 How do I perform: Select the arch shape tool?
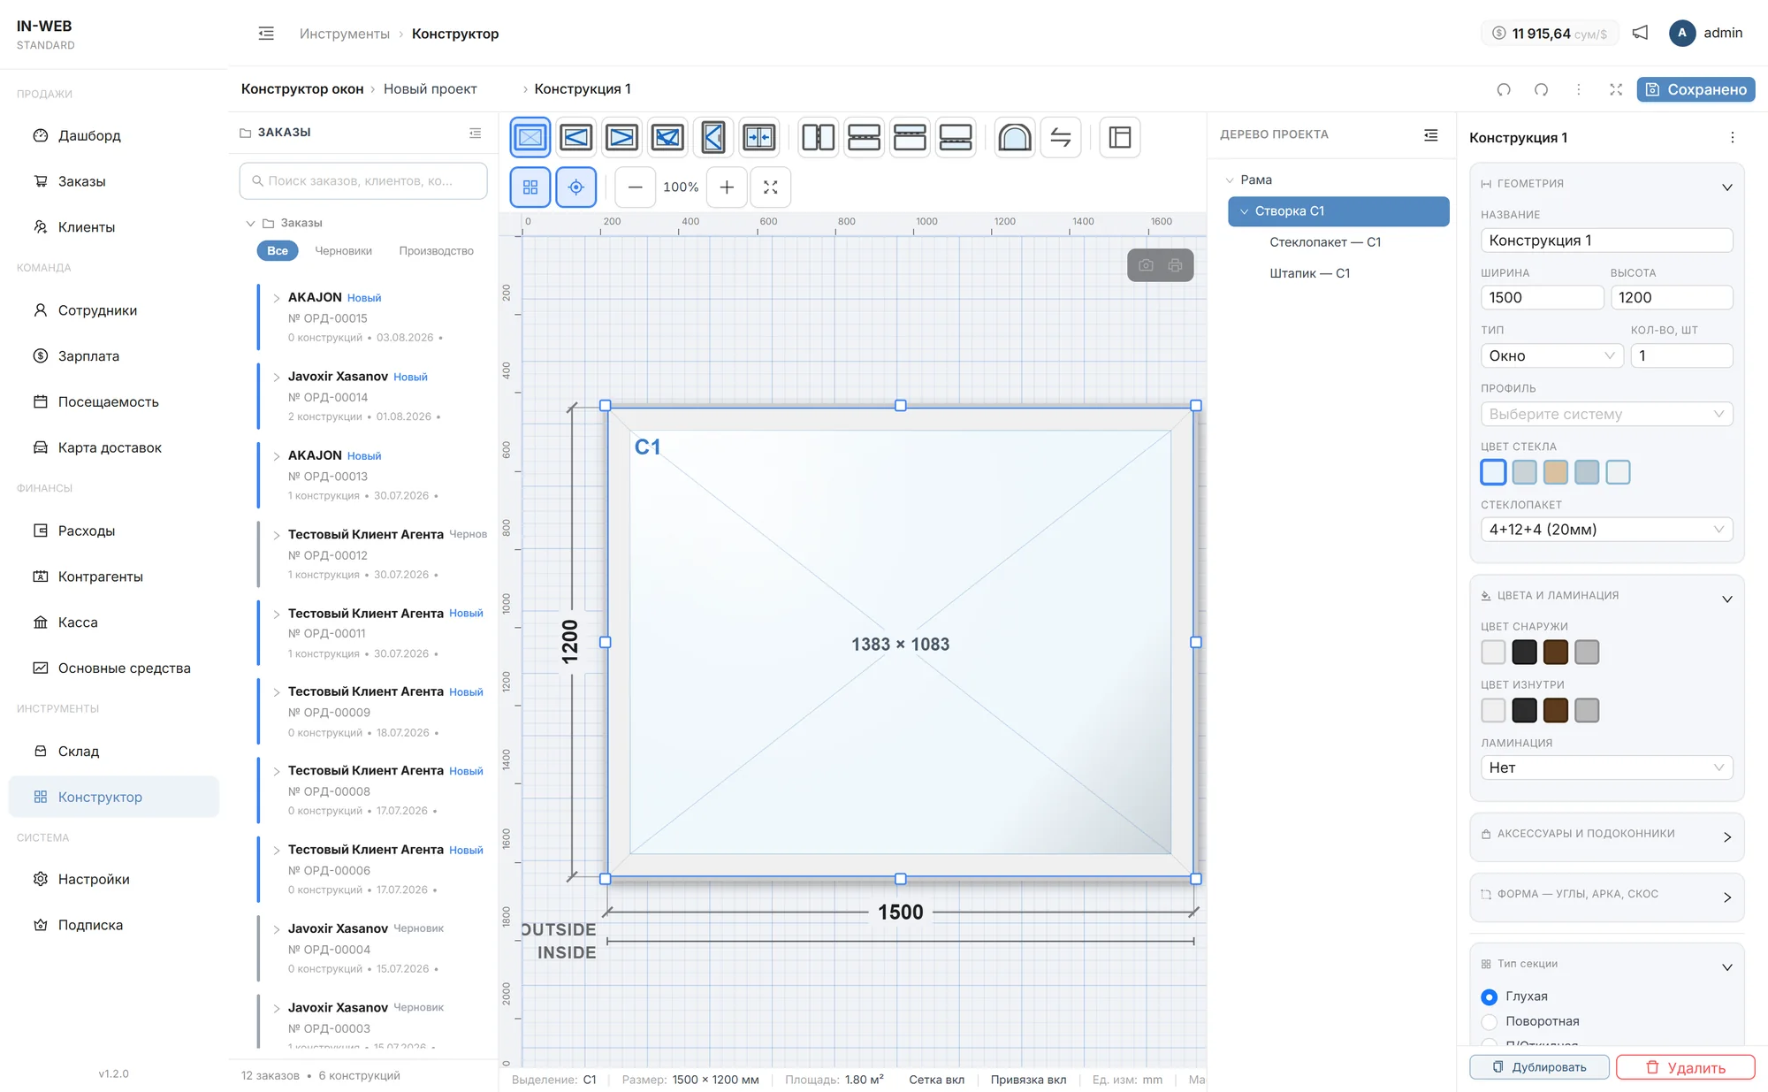(x=1015, y=137)
